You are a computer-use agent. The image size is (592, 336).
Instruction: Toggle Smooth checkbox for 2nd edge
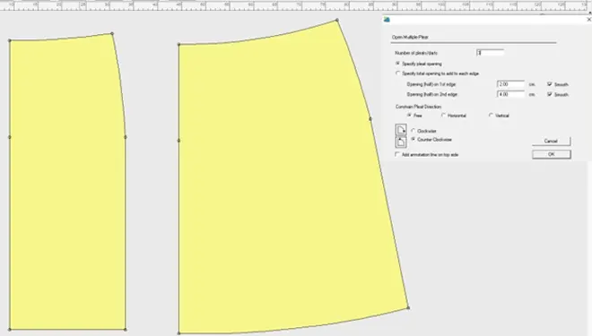point(549,94)
